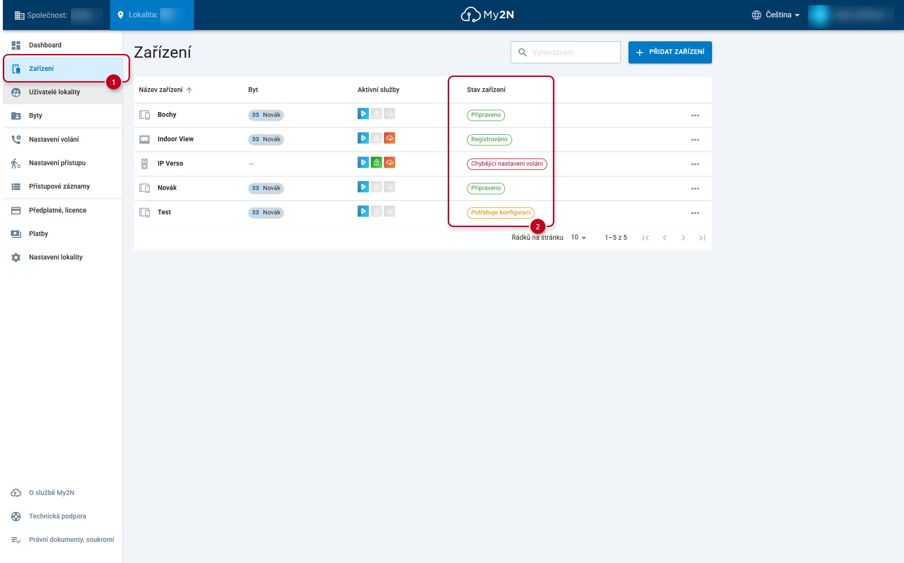Open Přístupové záznamy page
Screen dimensions: 904x563
point(62,186)
